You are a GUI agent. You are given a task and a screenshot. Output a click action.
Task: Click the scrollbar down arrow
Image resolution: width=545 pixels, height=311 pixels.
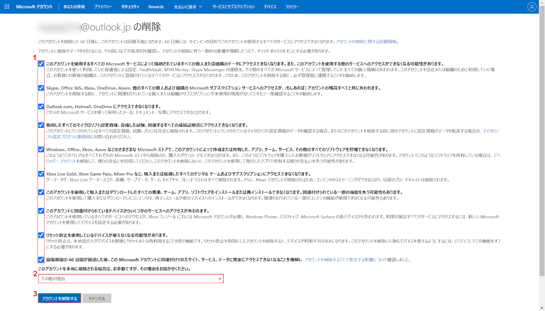click(542, 308)
